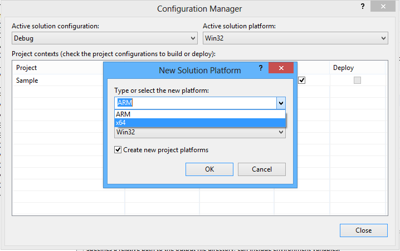Click the new platform text field containing ARM

195,103
